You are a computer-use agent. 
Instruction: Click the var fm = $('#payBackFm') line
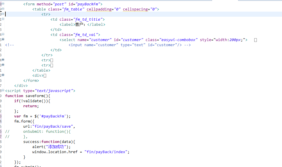[x=42, y=116]
